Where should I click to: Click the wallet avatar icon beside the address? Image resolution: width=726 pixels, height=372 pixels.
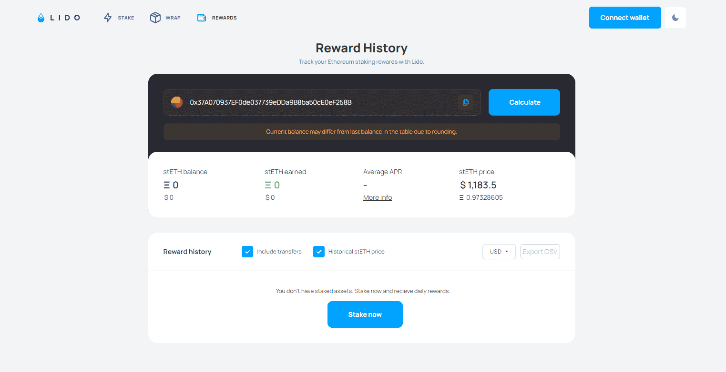click(x=176, y=102)
